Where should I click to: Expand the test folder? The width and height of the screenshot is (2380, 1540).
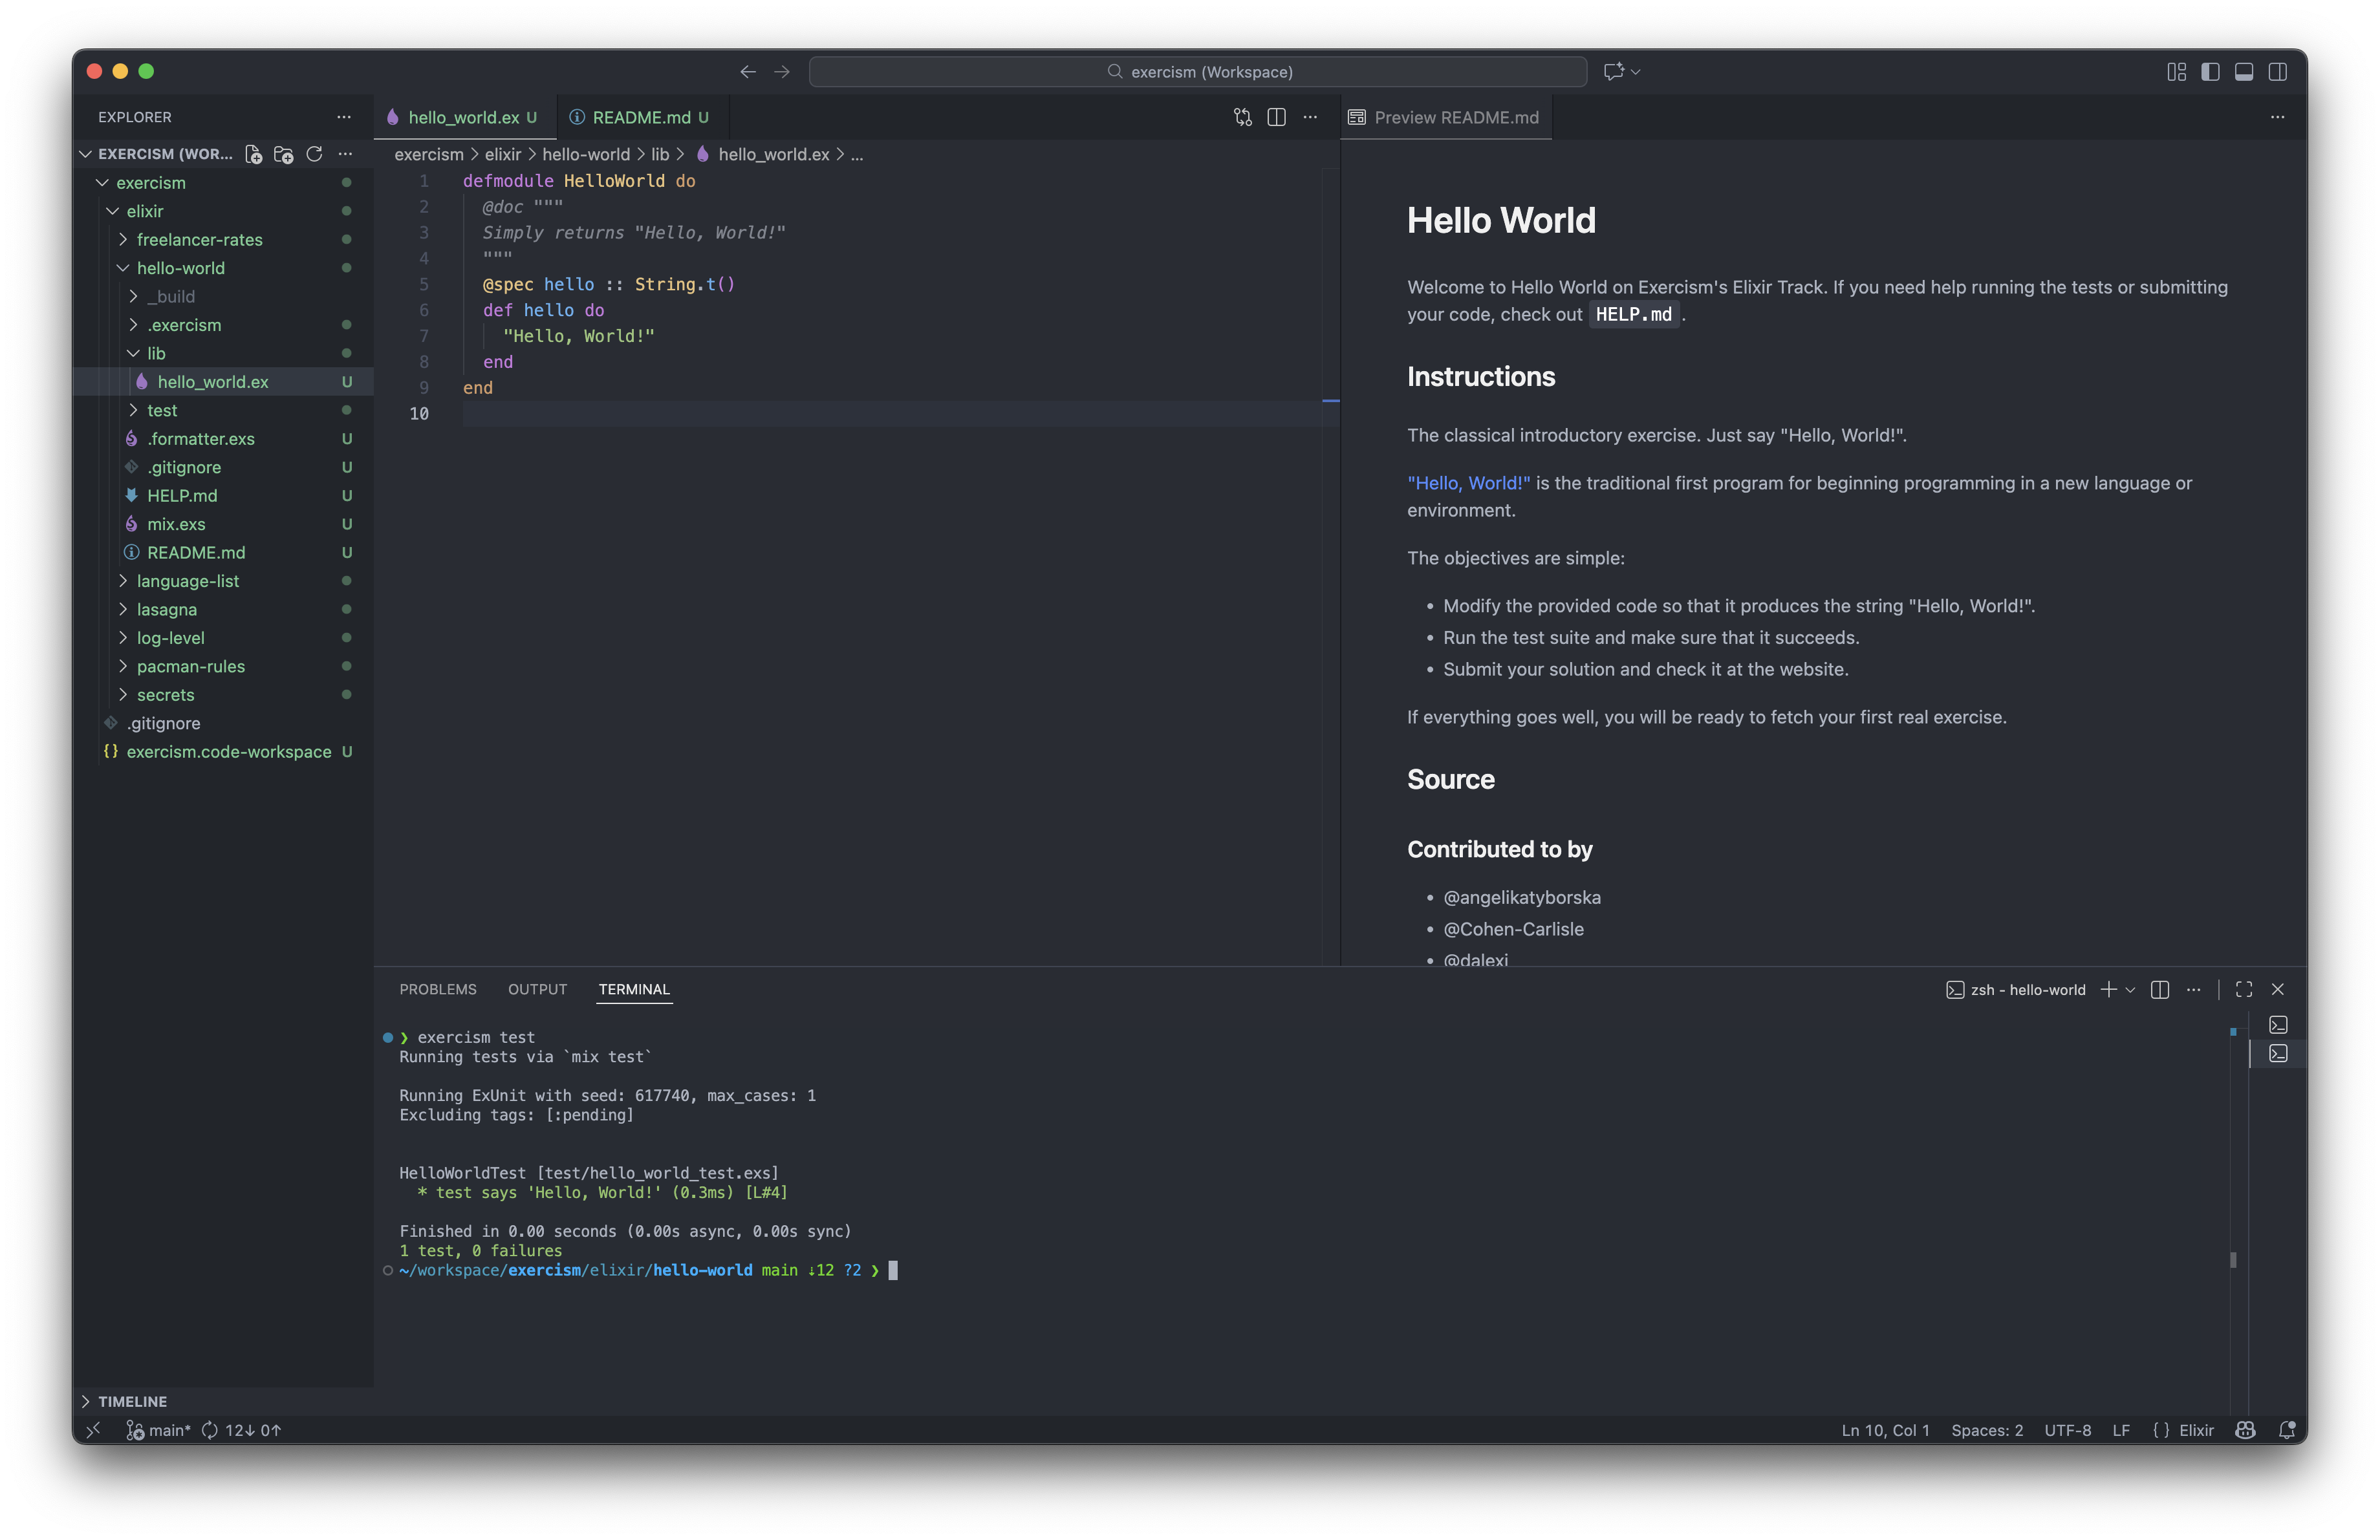[161, 410]
